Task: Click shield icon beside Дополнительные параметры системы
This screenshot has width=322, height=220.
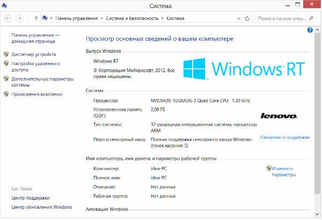Action: 6,79
